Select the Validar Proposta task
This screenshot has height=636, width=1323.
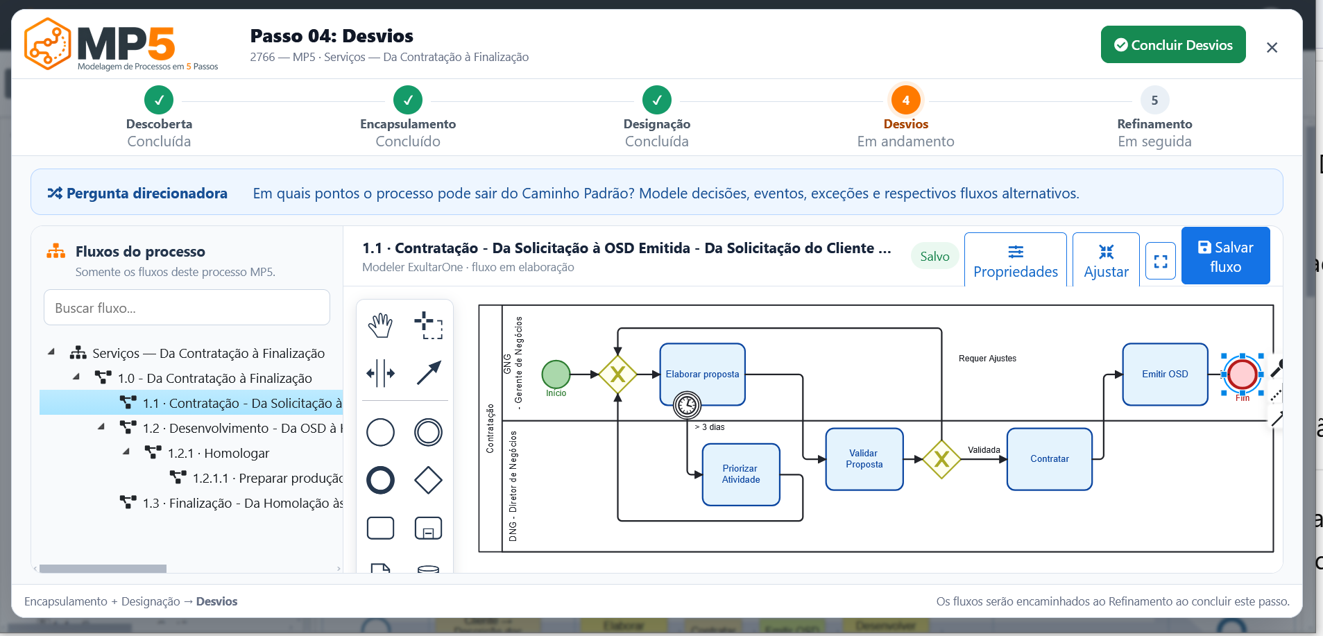pyautogui.click(x=864, y=459)
